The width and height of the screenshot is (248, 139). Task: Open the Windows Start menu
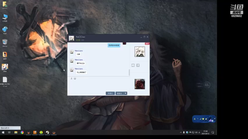[x=3, y=133]
